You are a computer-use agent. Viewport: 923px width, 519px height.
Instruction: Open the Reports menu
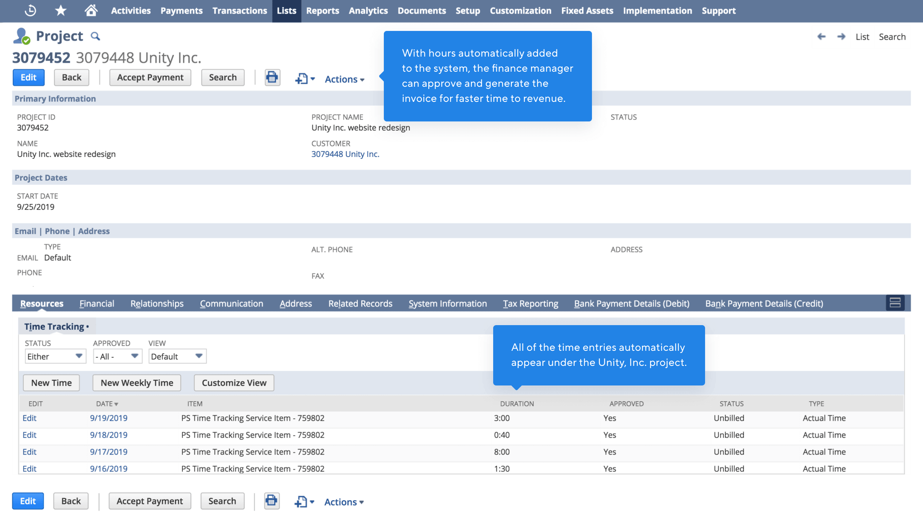pos(323,11)
